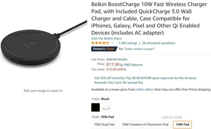View the 28 answered questions
Screen dimensions: 211x129
[158, 43]
